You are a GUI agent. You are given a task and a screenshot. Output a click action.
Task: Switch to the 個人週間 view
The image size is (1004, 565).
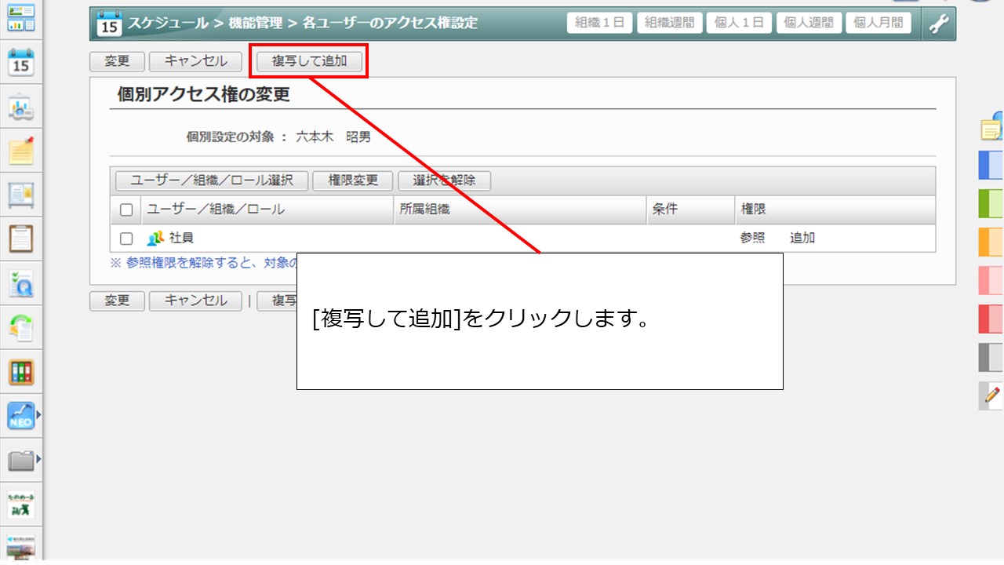click(x=809, y=23)
